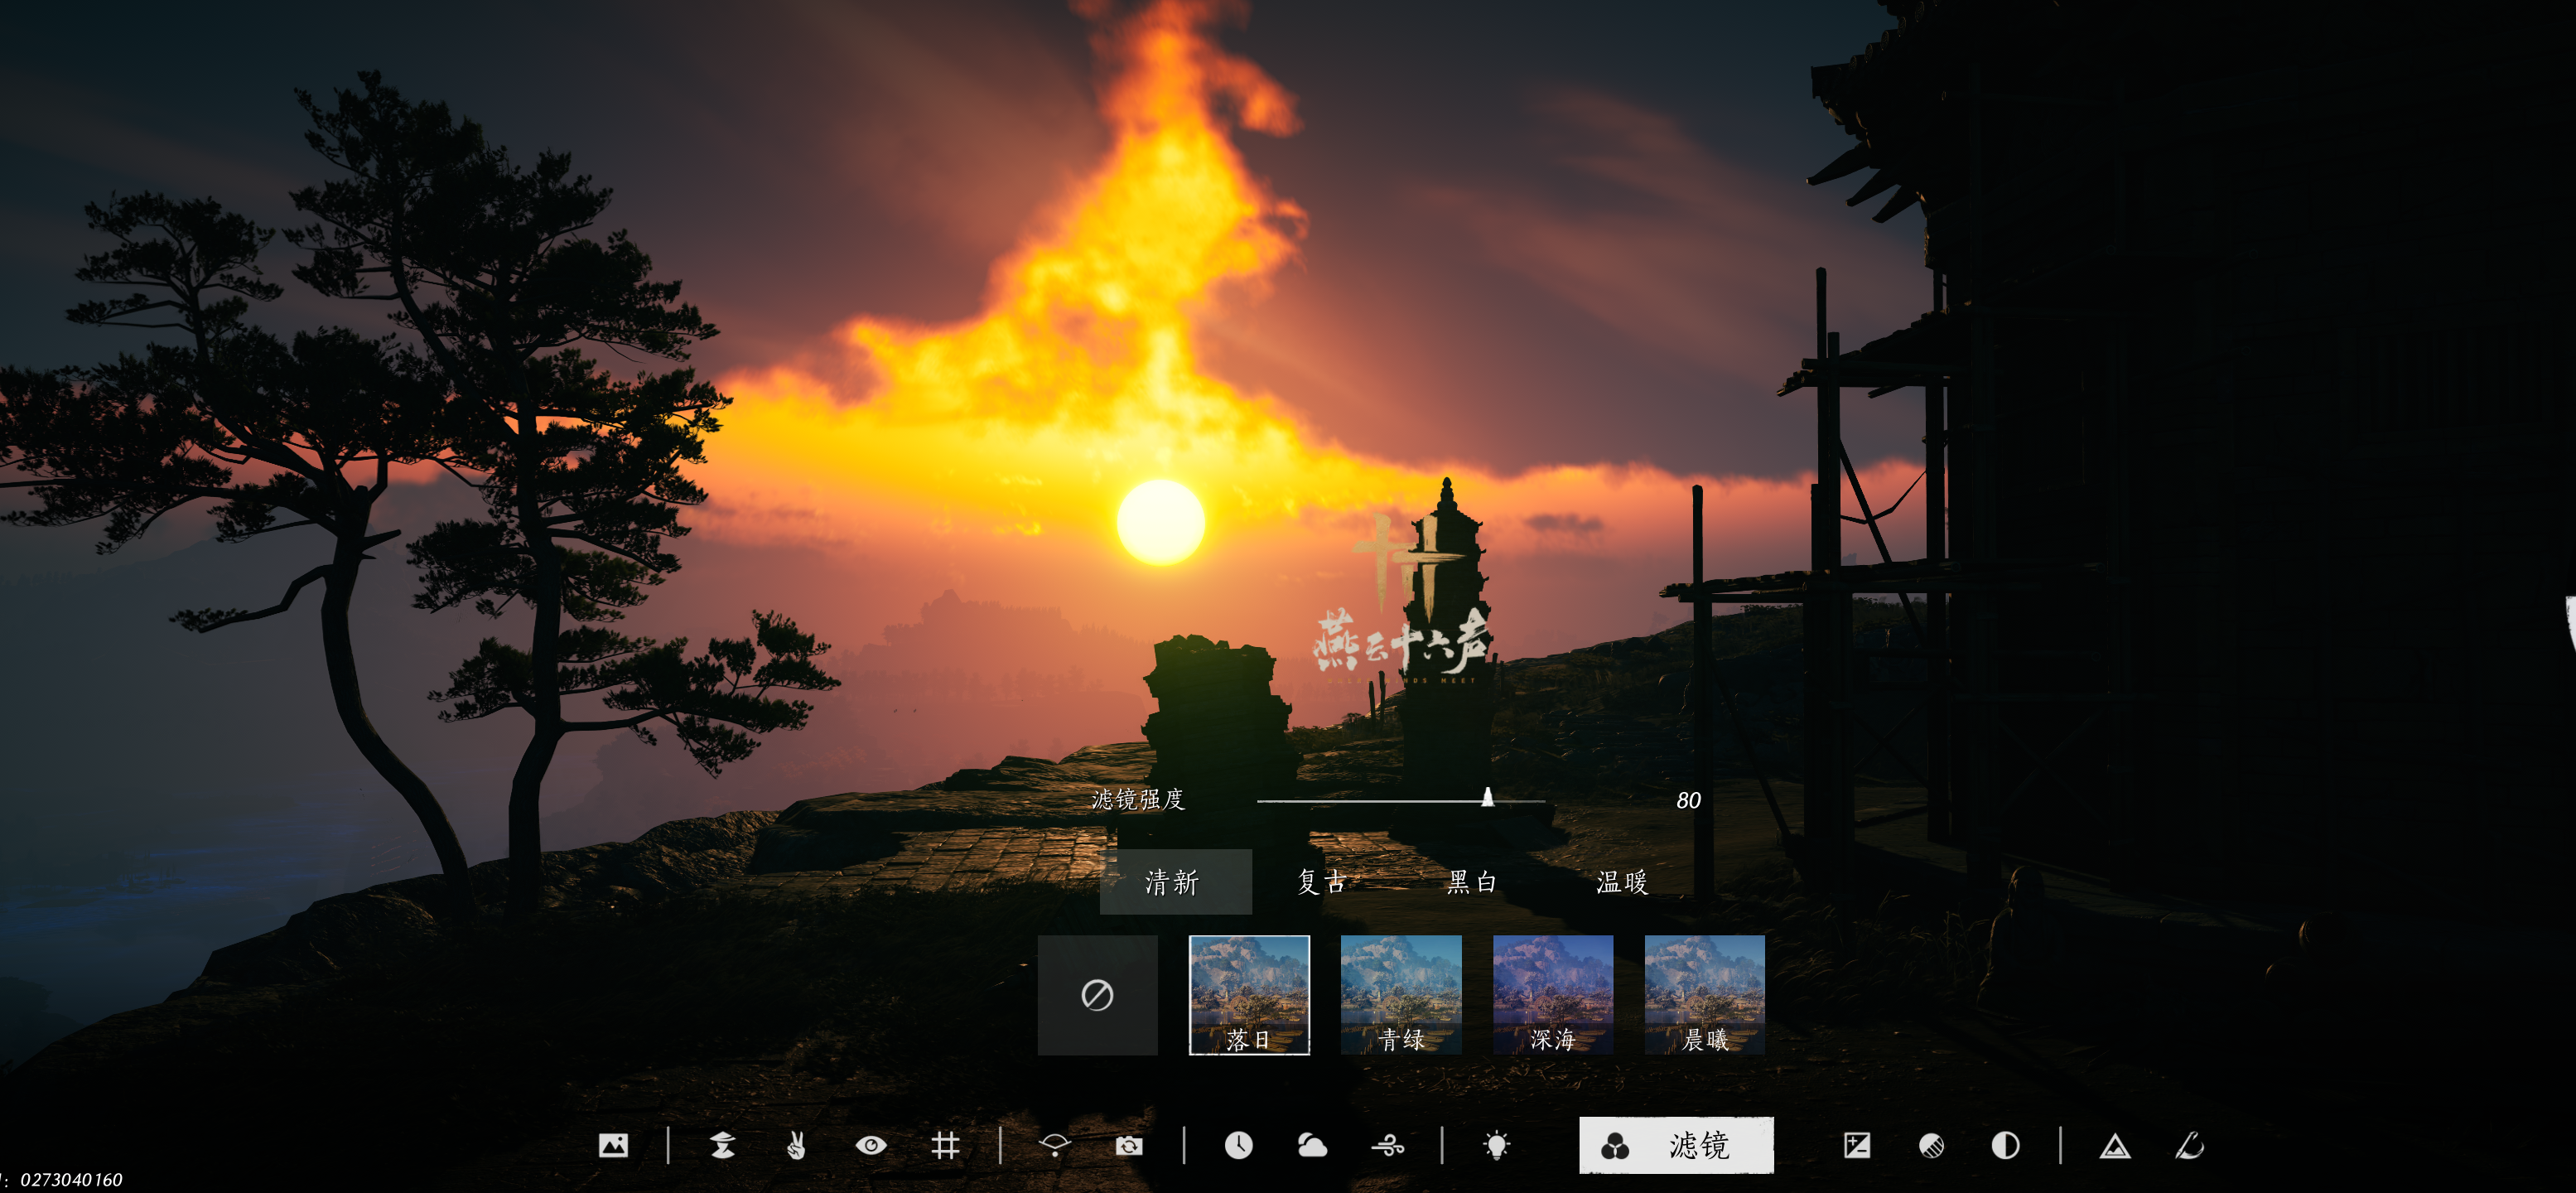This screenshot has width=2576, height=1193.
Task: Apply the 青绿 filter thumbnail
Action: (x=1401, y=995)
